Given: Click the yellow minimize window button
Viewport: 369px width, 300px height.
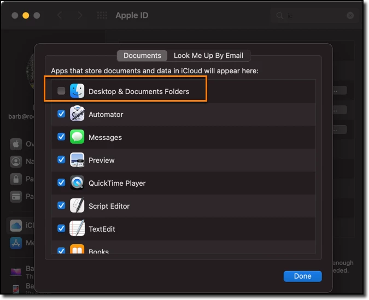Looking at the screenshot, I should [x=26, y=15].
